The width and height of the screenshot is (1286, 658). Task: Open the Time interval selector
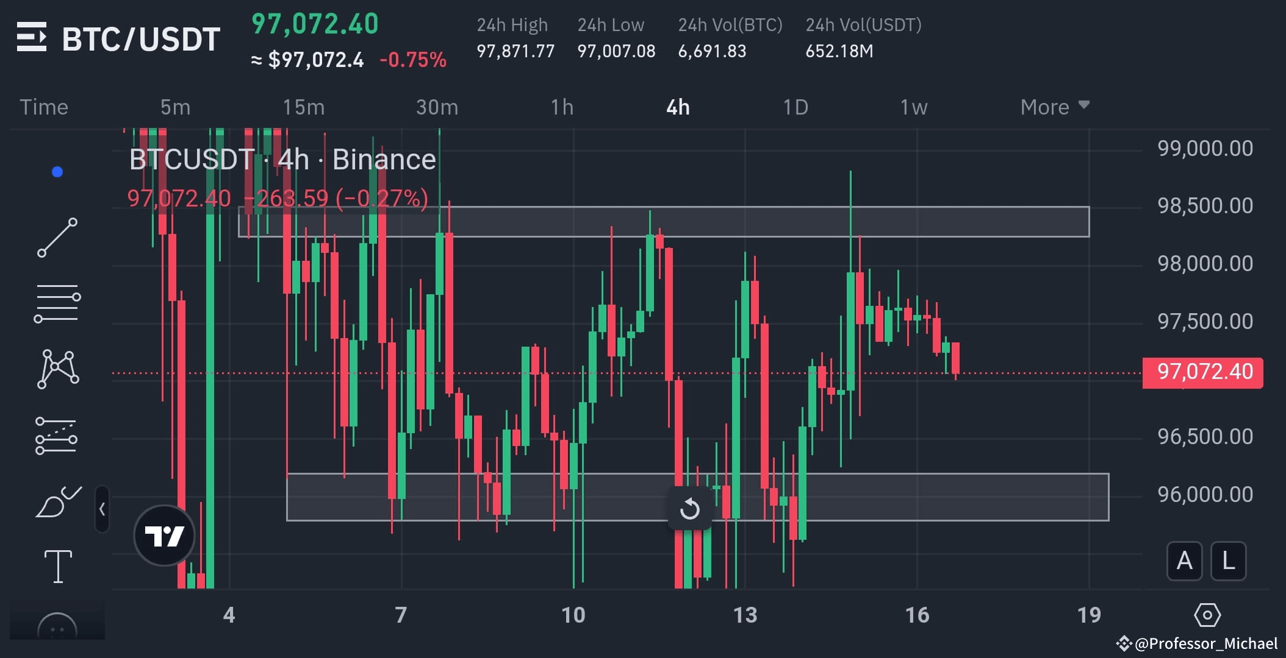coord(44,107)
